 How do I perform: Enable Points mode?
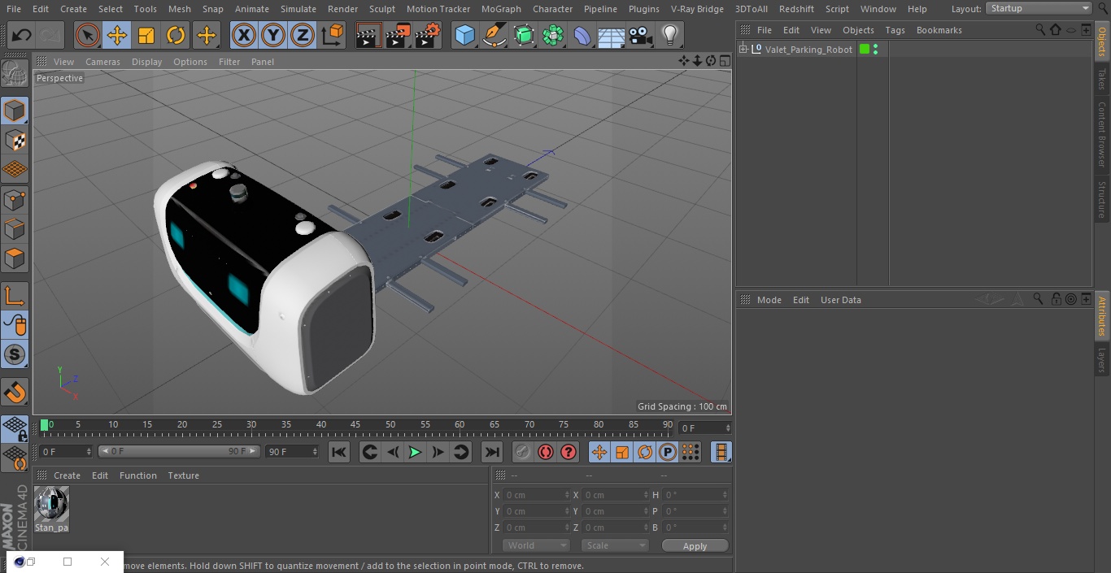(x=15, y=199)
